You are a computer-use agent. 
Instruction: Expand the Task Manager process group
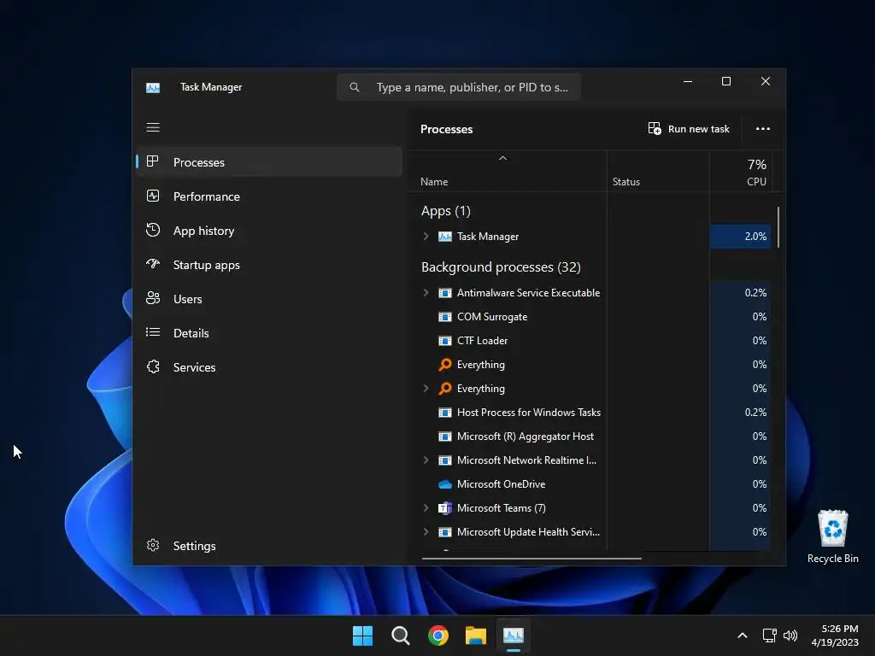click(426, 237)
